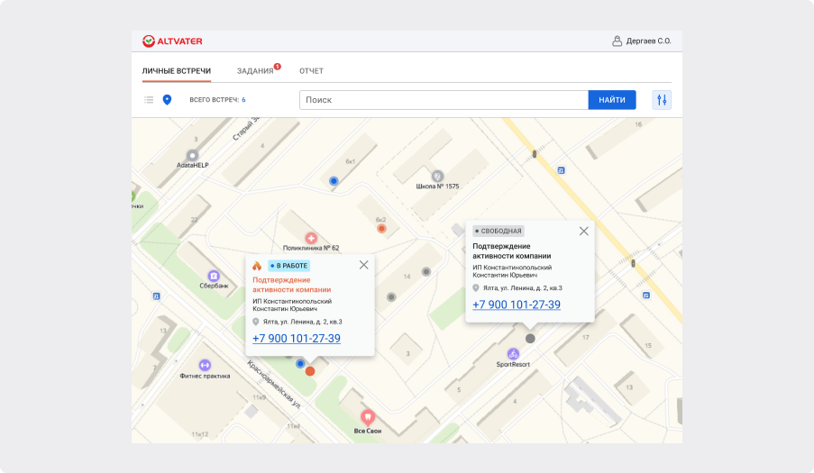814x473 pixels.
Task: Click the grey dot beside building 14
Action: coord(426,272)
